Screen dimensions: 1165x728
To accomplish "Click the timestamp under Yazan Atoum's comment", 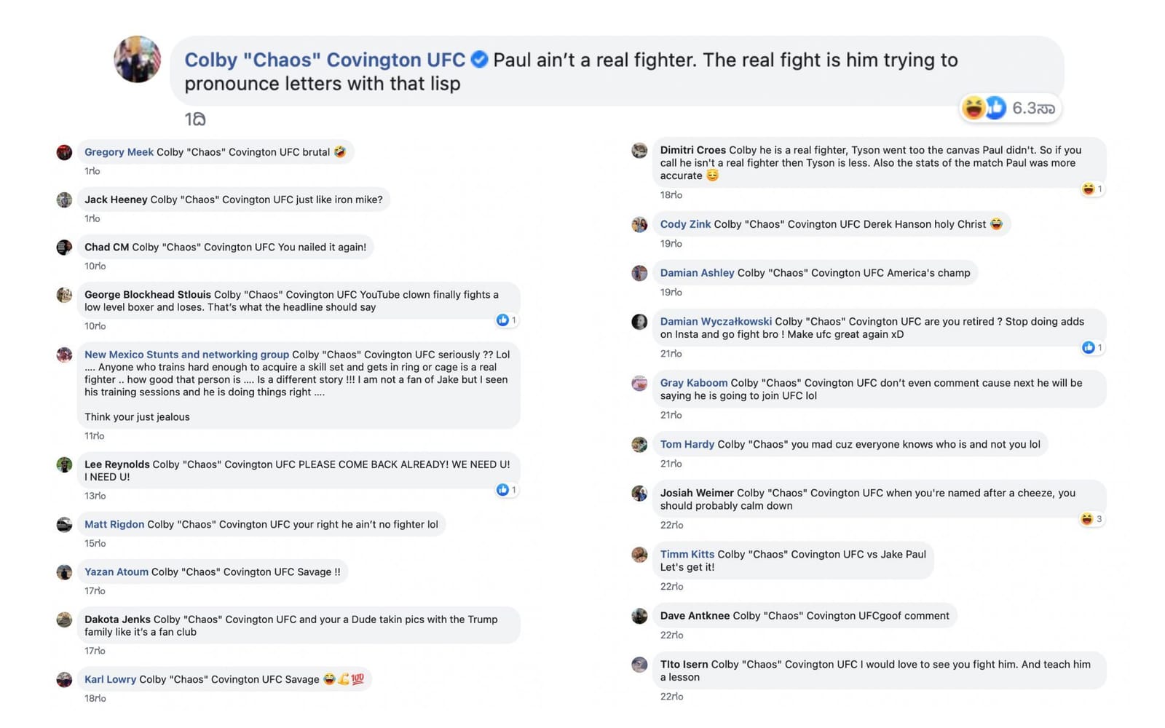I will pos(94,590).
